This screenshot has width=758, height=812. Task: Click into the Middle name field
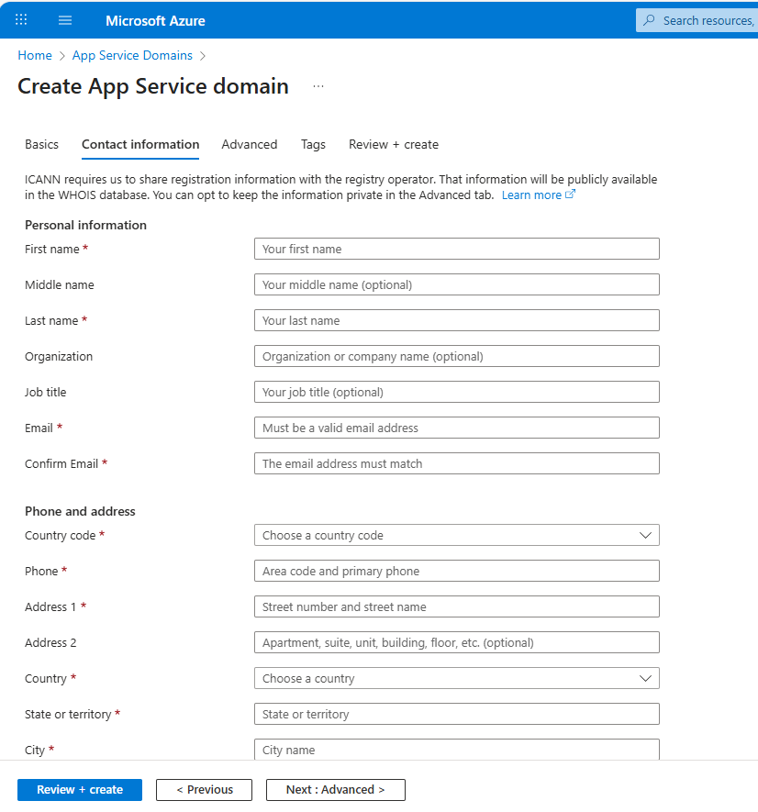[x=456, y=284]
